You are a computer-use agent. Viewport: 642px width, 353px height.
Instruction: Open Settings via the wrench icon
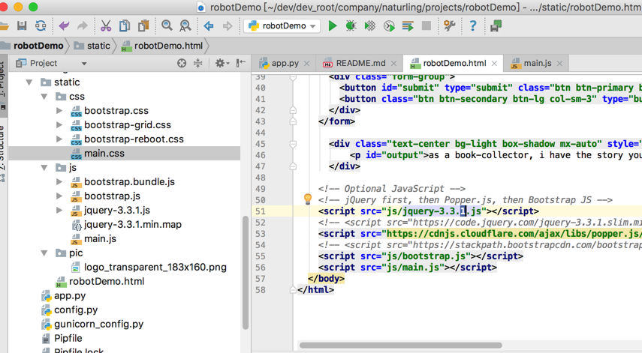[450, 26]
